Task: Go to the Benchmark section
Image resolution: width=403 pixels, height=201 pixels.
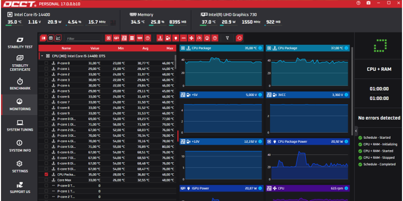Action: tap(20, 84)
